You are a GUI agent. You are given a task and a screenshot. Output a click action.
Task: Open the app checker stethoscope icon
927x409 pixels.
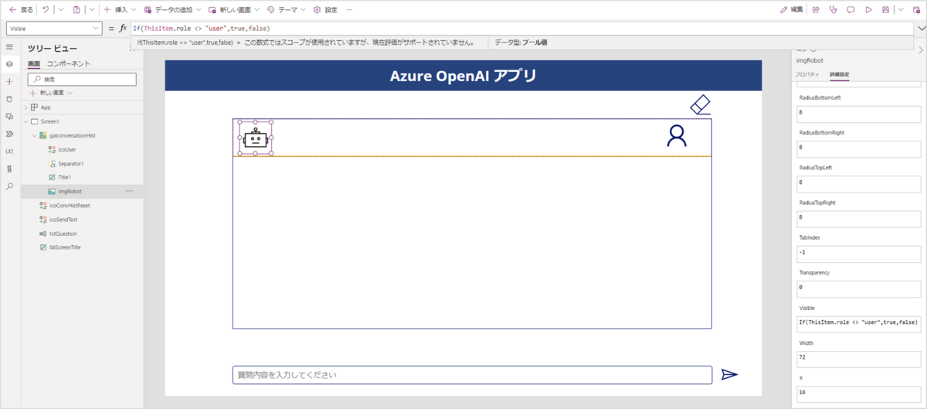pos(834,10)
